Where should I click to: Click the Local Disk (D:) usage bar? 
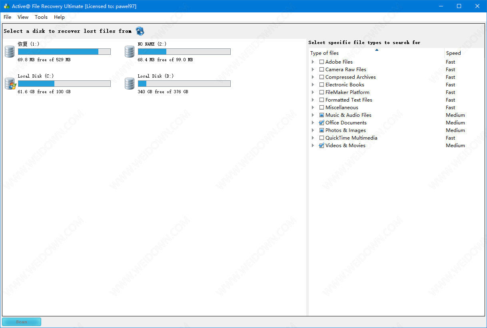pos(184,84)
